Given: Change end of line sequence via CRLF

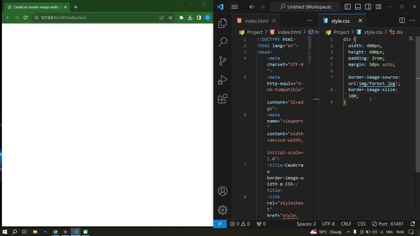Looking at the screenshot, I should 346,224.
